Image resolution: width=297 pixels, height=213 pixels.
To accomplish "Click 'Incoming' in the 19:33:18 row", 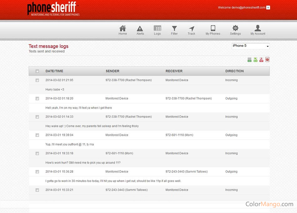I will pos(231,153).
